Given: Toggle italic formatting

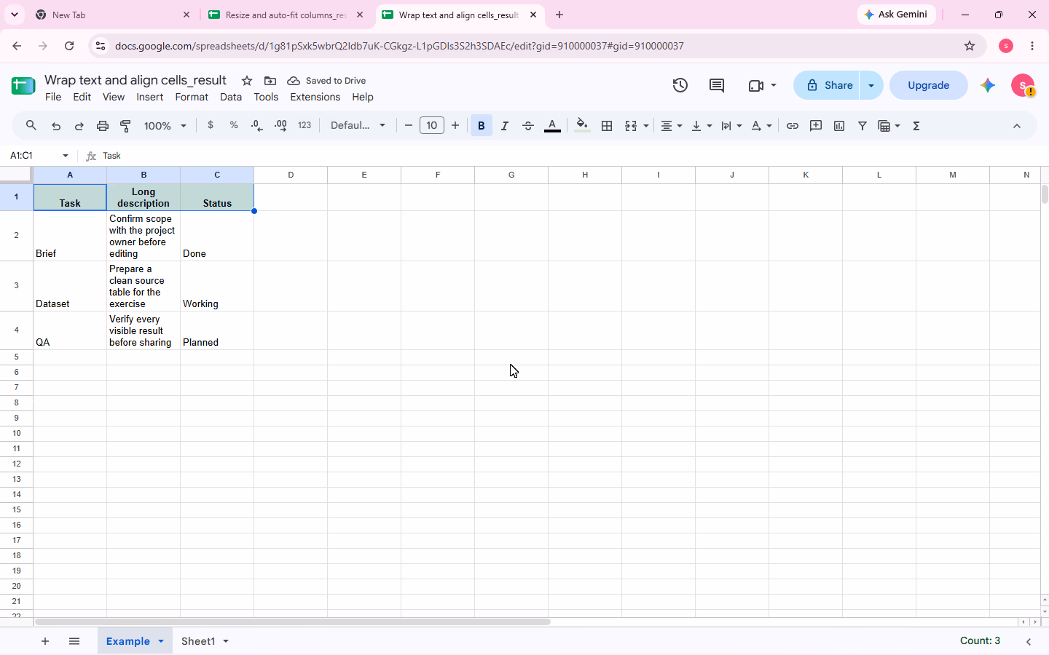Looking at the screenshot, I should 505,126.
